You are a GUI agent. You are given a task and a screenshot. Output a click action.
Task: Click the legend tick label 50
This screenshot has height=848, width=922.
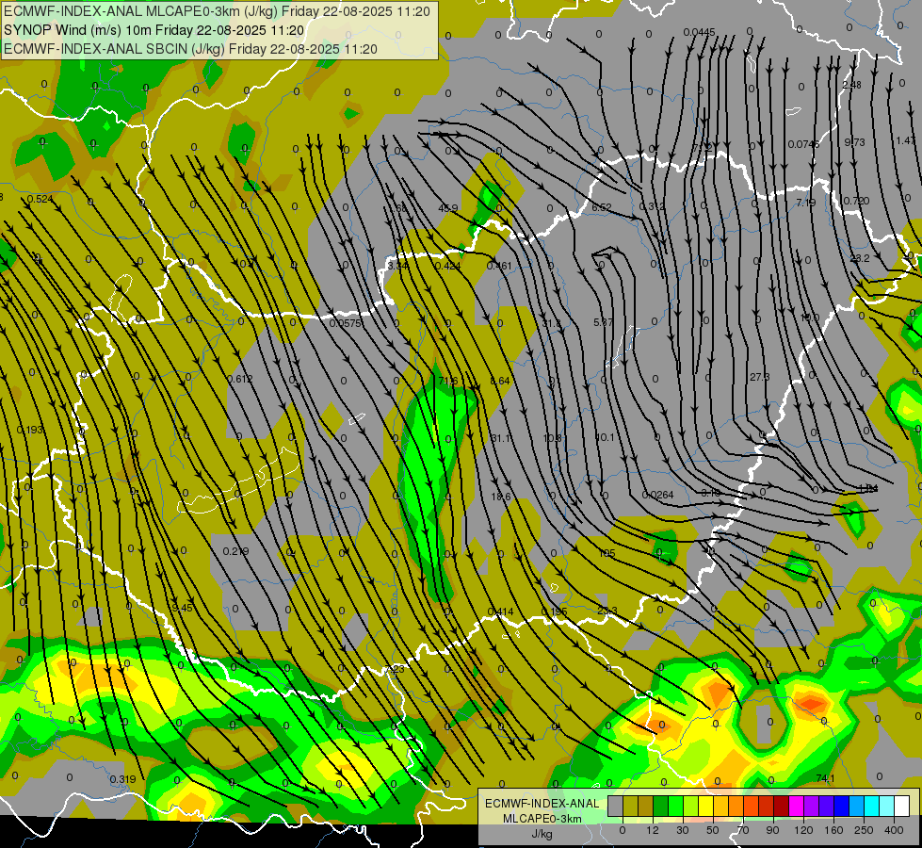pyautogui.click(x=712, y=830)
